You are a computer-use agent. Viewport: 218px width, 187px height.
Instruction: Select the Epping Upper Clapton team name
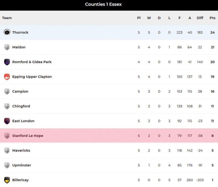(x=32, y=77)
